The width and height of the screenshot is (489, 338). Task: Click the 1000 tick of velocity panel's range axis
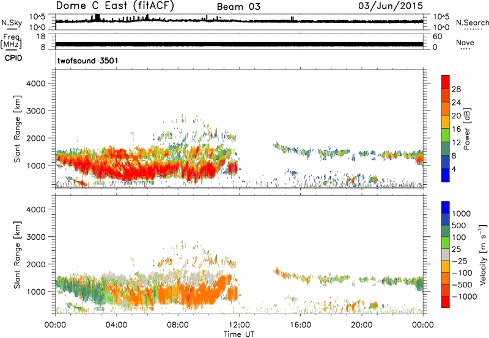pos(36,292)
